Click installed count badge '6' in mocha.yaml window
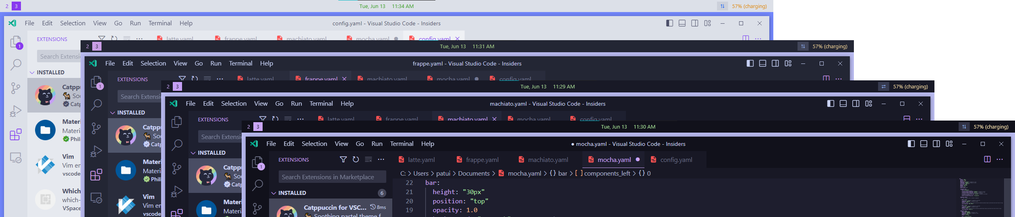Image resolution: width=1015 pixels, height=217 pixels. [382, 193]
